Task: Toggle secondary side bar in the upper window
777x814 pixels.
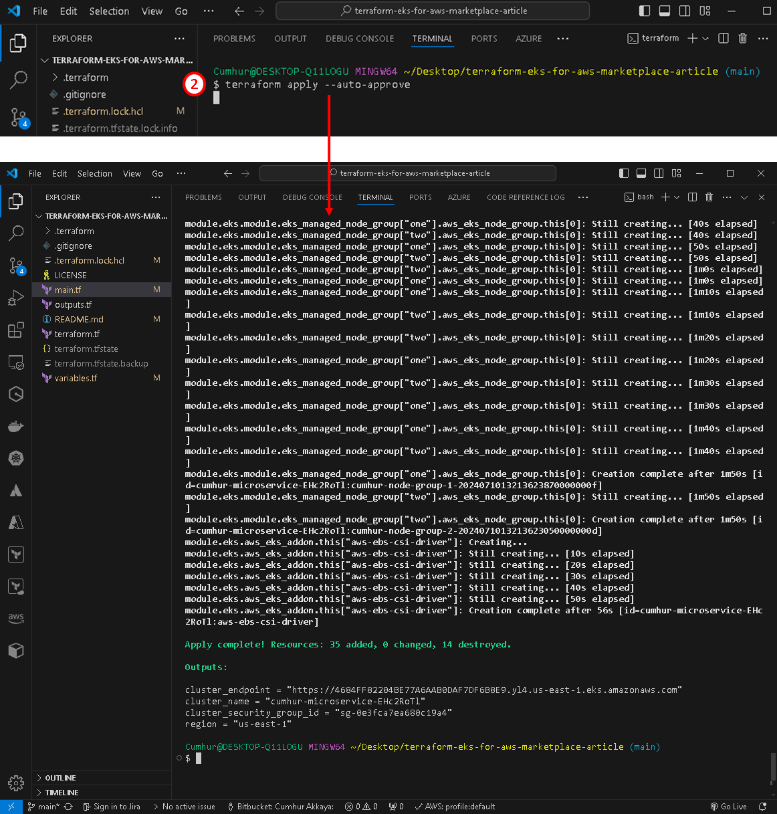Action: (685, 11)
